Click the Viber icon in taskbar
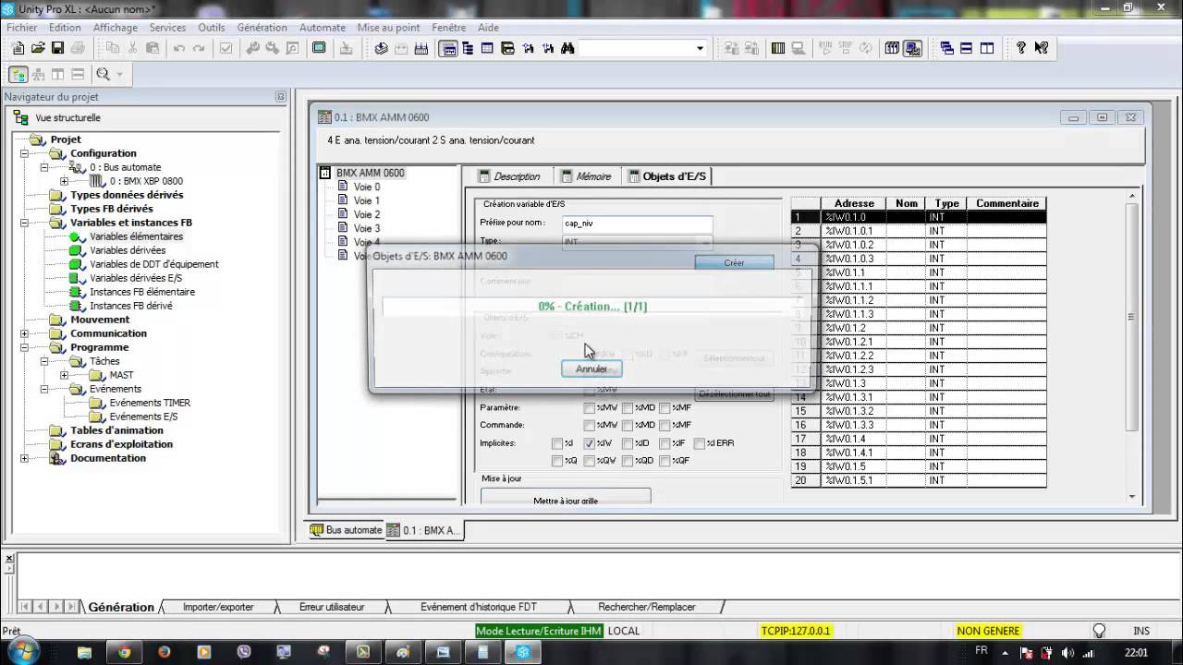1183x665 pixels. pyautogui.click(x=244, y=652)
